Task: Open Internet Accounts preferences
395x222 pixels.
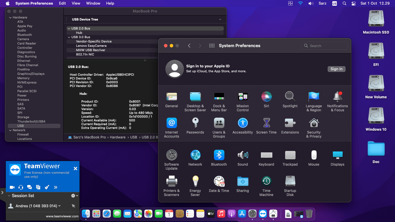Action: [x=171, y=128]
